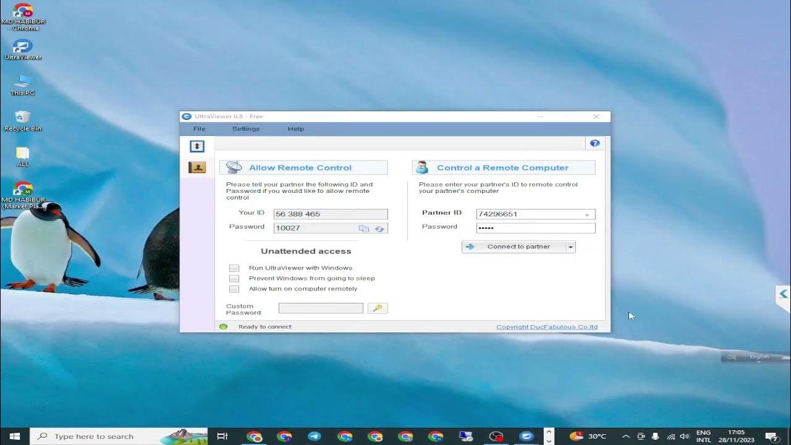Select the MD HABIBUR - Chrome desktop shortcut
Screen dimensions: 791x445
tap(23, 17)
